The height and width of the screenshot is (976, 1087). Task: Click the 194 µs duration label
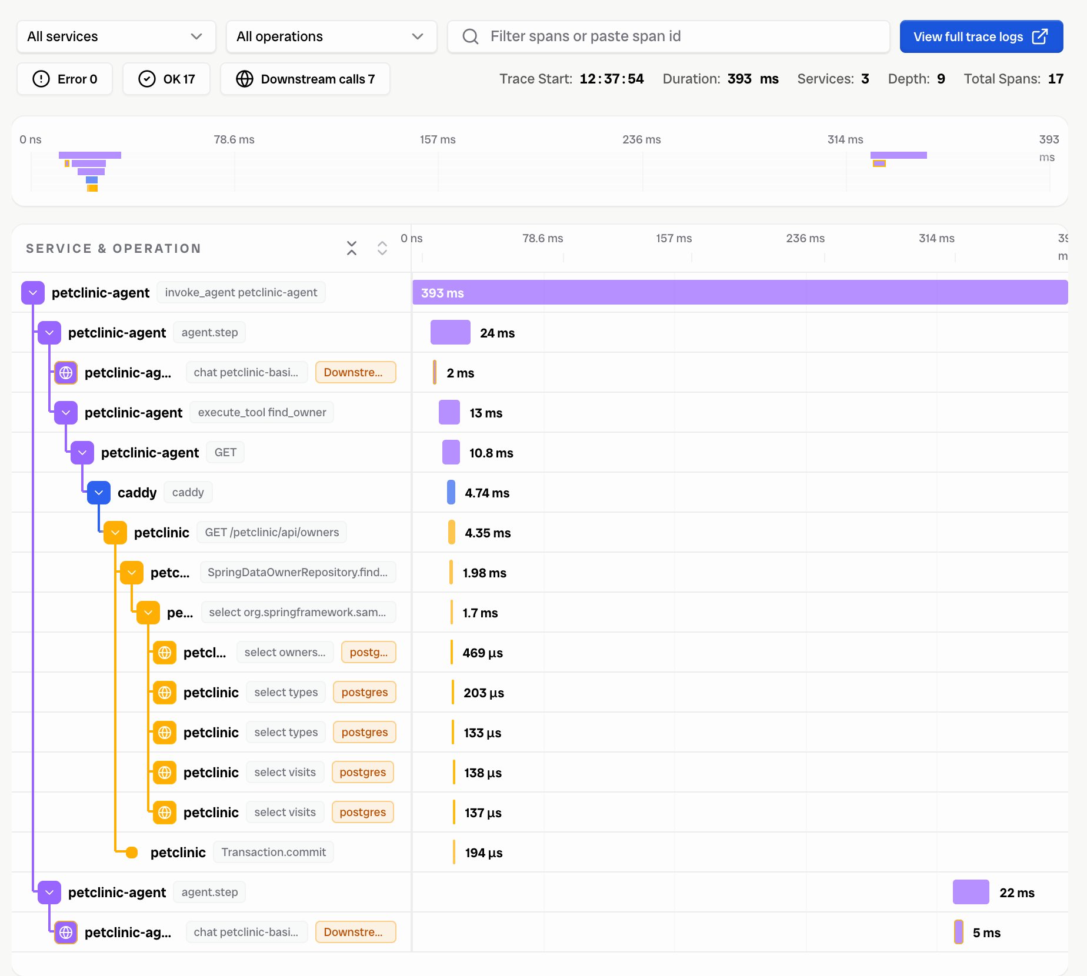(484, 853)
